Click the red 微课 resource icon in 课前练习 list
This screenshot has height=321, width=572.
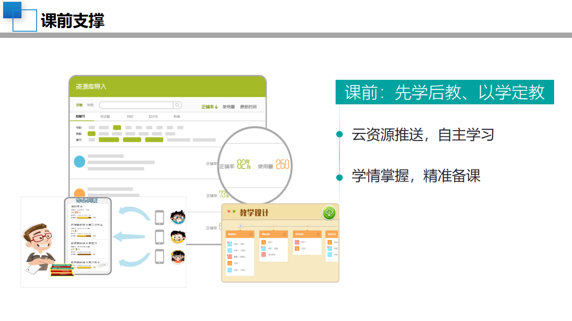click(230, 257)
